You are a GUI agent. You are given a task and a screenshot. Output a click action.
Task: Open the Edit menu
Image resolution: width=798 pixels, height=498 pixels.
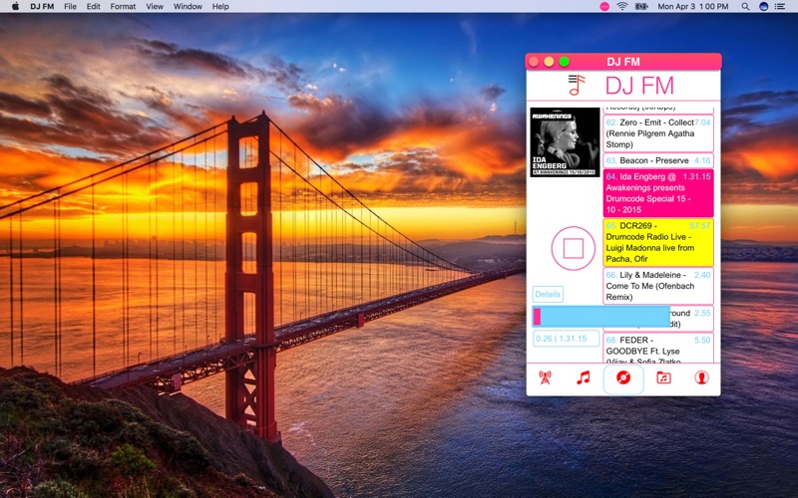pyautogui.click(x=93, y=7)
